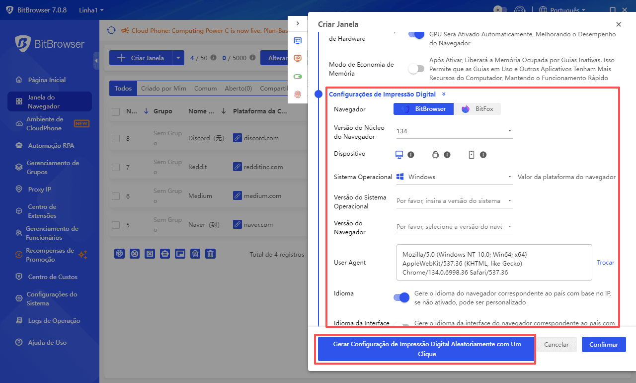Click the trash delete icon below the table

(211, 254)
